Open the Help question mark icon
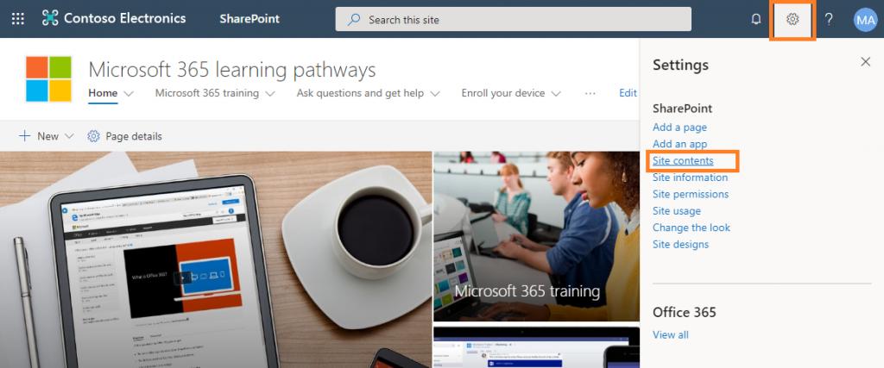This screenshot has width=884, height=368. pos(829,19)
